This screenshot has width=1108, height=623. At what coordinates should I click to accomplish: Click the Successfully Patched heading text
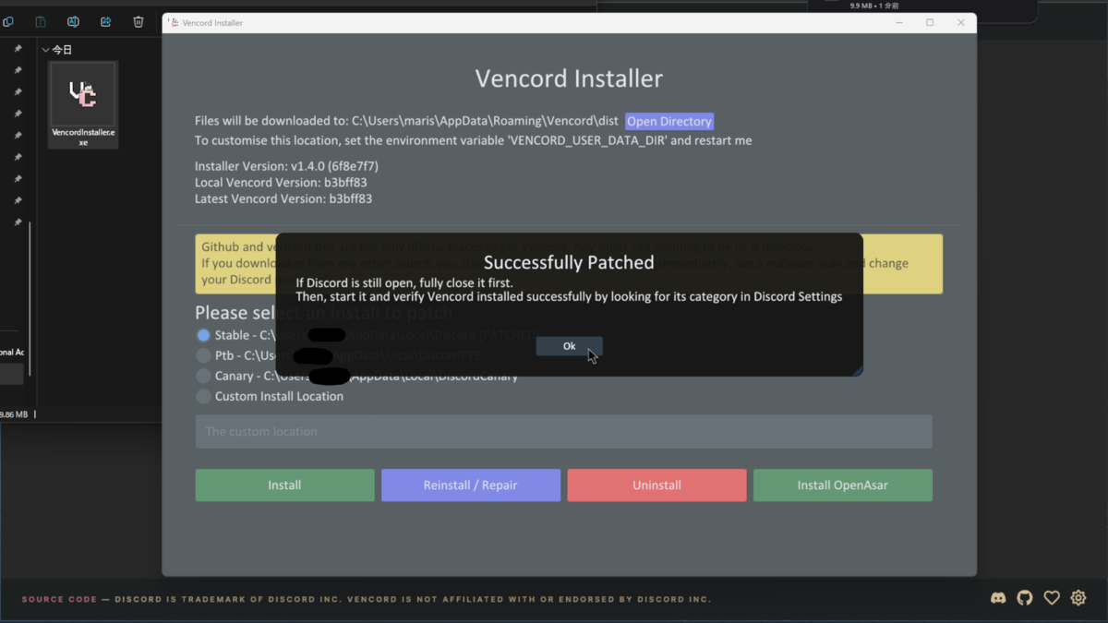point(569,262)
